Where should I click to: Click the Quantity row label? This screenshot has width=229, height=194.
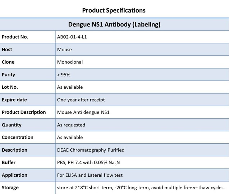coord(12,125)
